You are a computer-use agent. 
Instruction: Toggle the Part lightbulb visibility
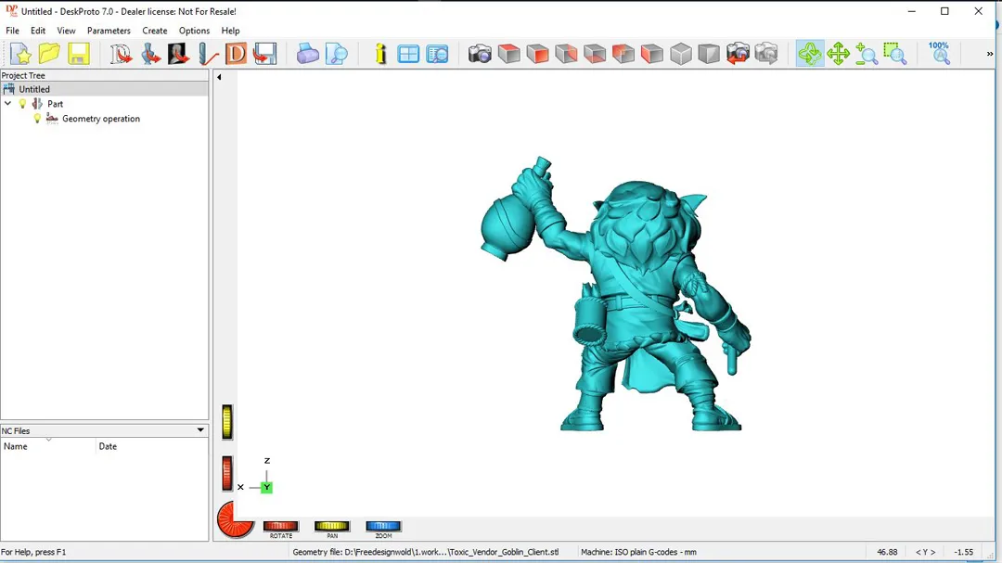(23, 104)
